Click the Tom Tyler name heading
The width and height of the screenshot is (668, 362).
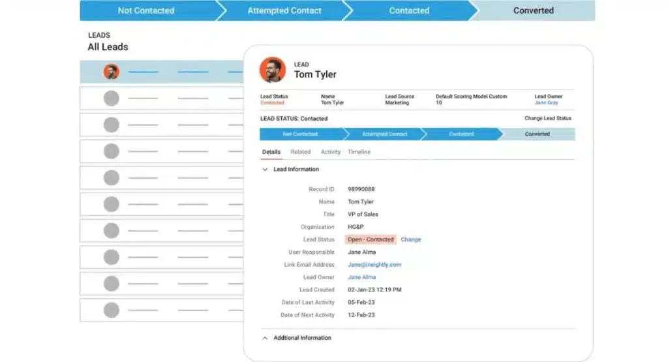(x=315, y=74)
